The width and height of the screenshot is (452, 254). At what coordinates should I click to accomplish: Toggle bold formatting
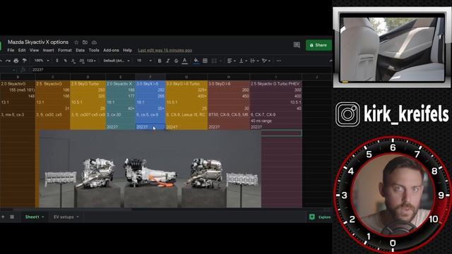tap(160, 61)
